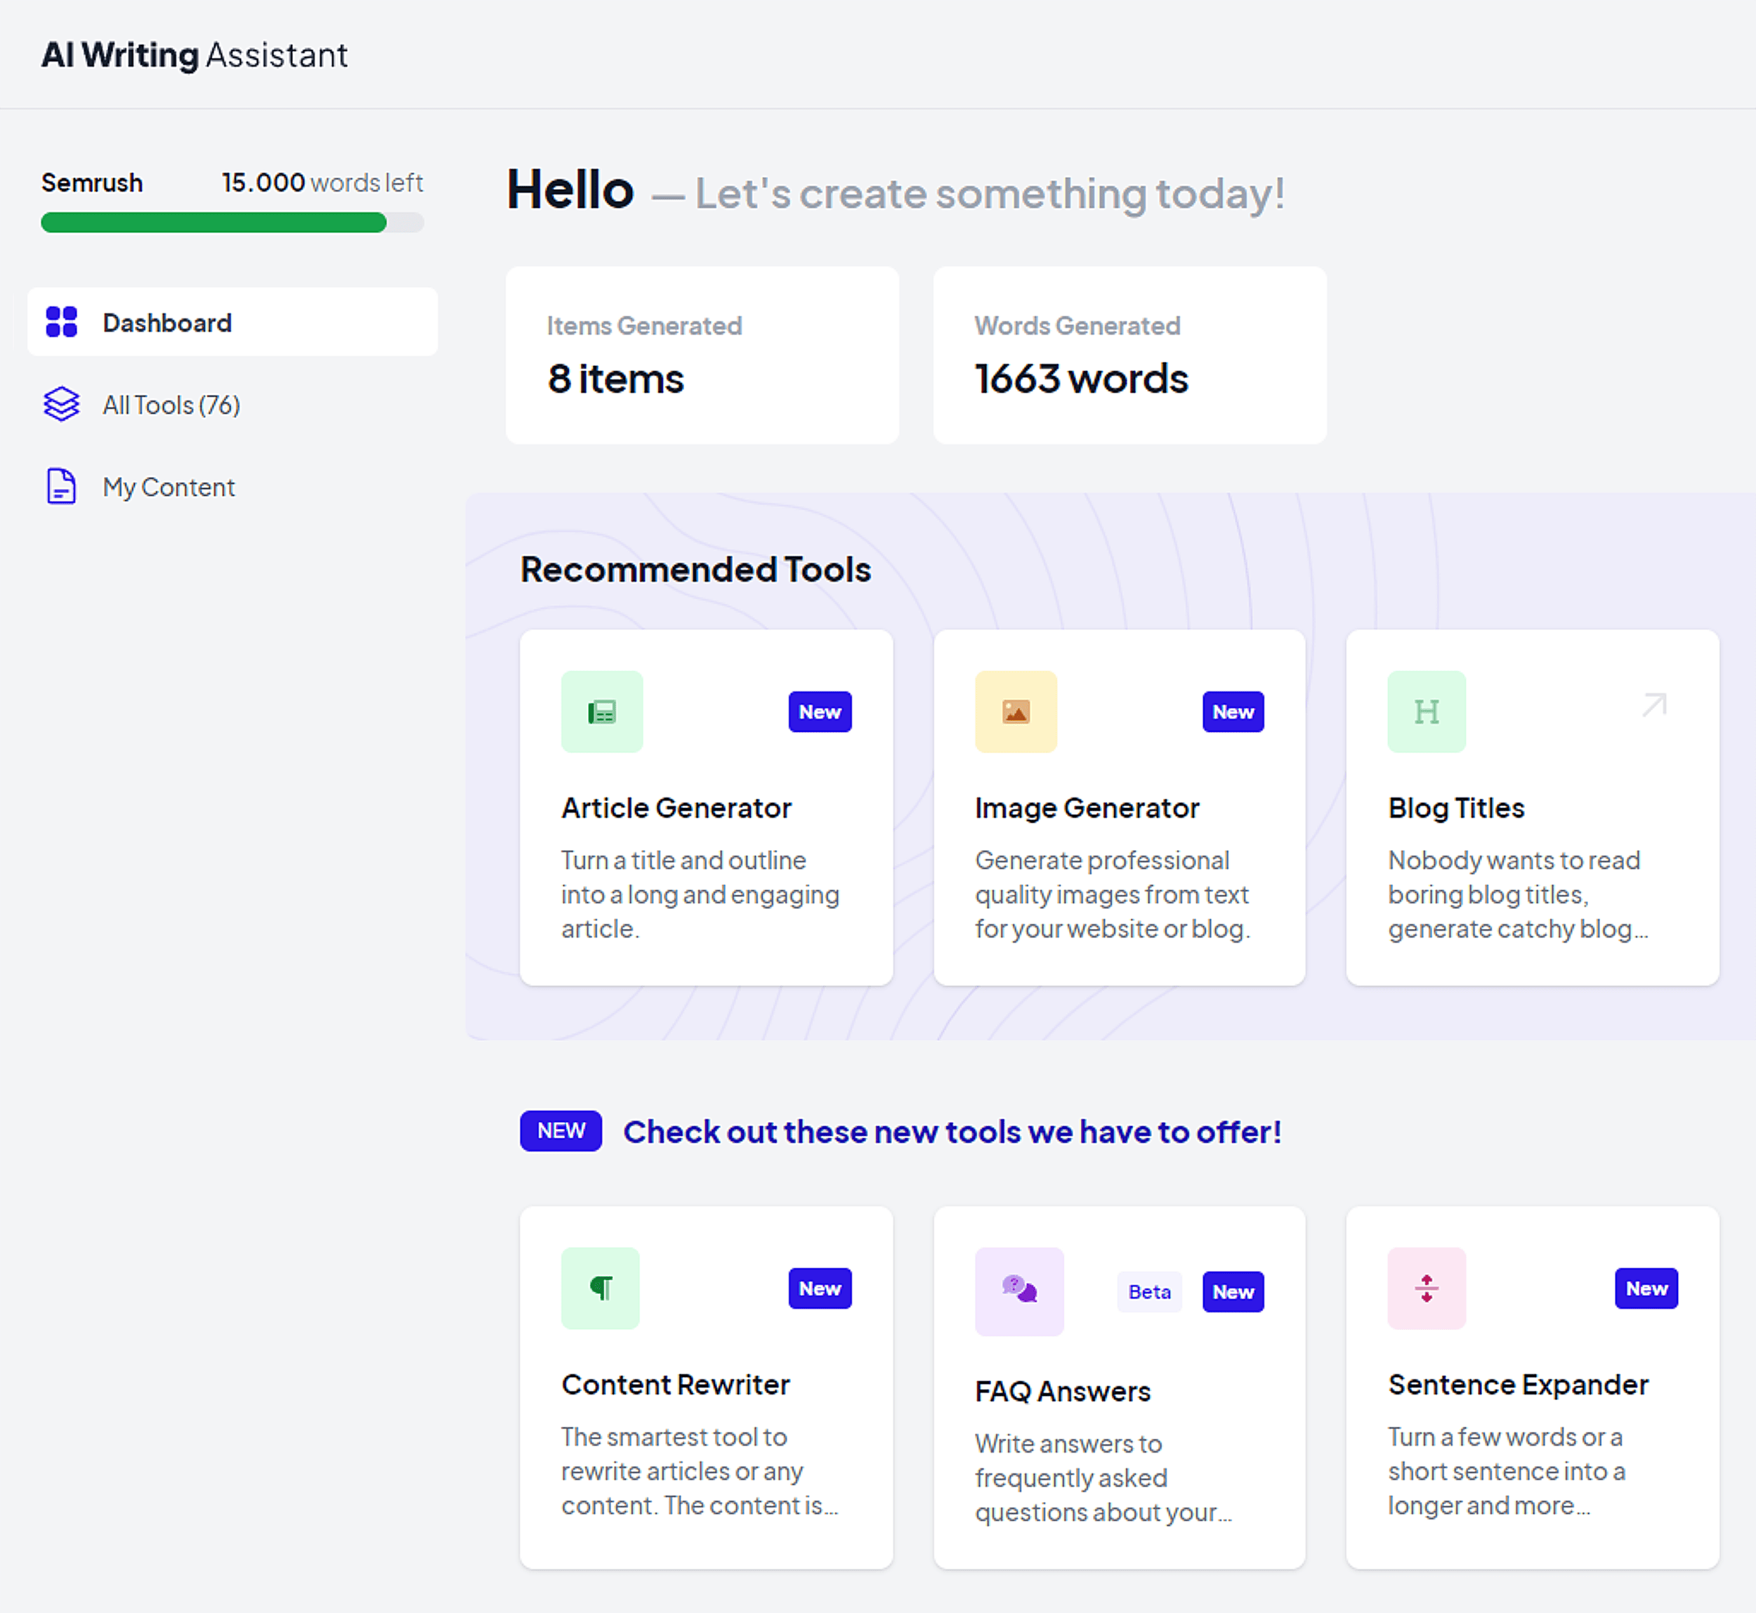Click the Blog Titles H icon

pos(1427,712)
